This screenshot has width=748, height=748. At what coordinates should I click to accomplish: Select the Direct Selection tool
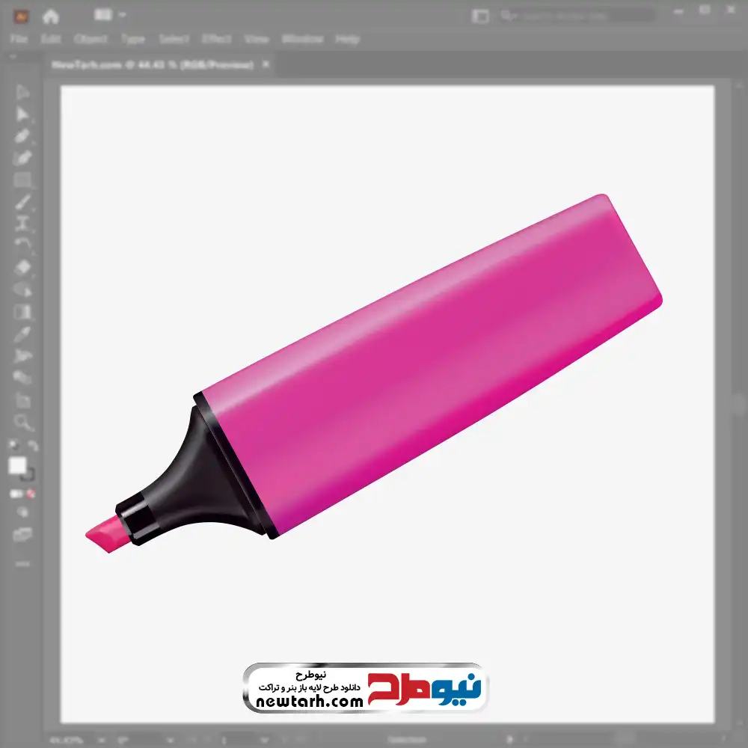point(22,114)
